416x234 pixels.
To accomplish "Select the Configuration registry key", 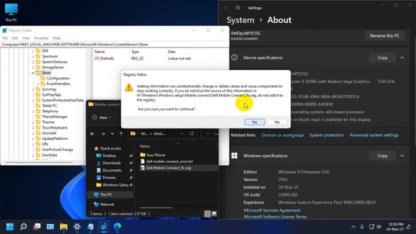I will pos(58,78).
